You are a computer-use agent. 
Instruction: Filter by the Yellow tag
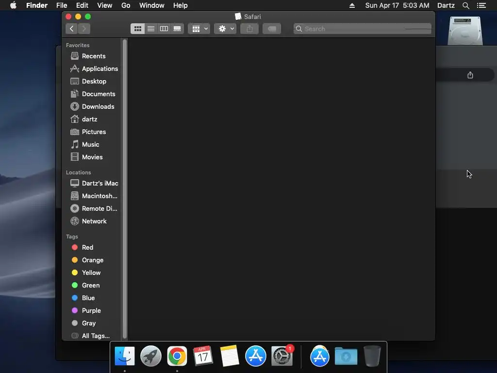point(92,273)
